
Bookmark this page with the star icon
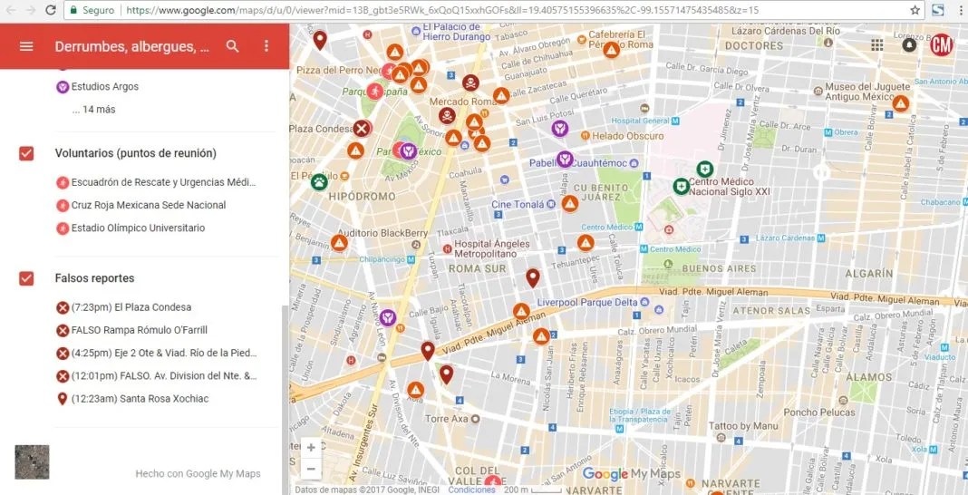point(915,10)
